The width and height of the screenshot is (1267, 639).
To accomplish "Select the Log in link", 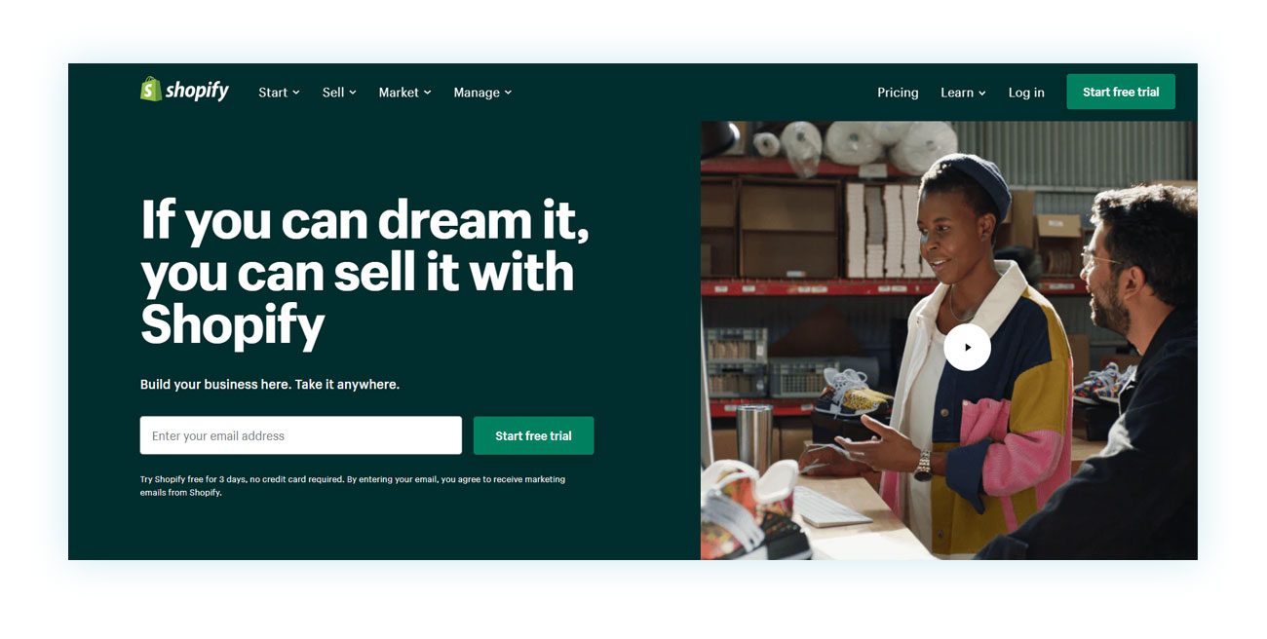I will pyautogui.click(x=1026, y=93).
